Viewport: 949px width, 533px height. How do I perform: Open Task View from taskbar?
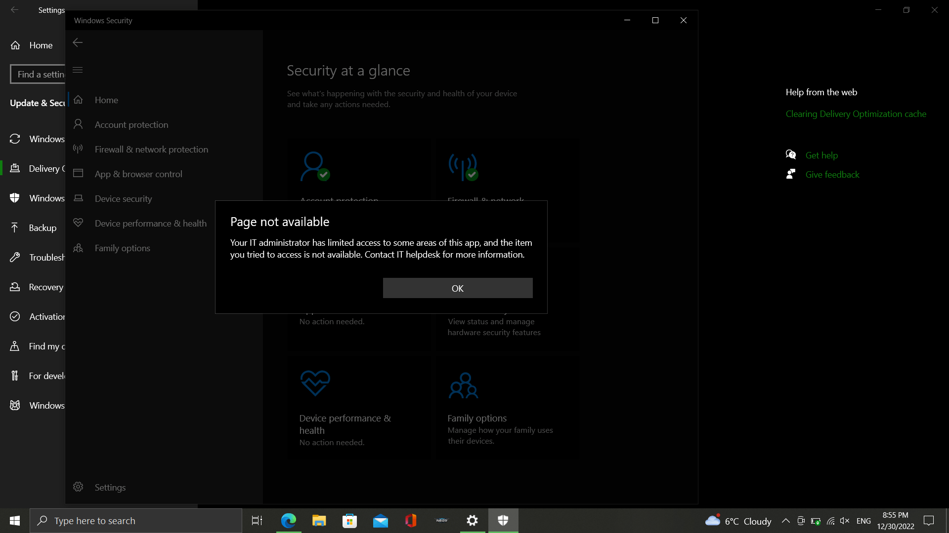257,521
